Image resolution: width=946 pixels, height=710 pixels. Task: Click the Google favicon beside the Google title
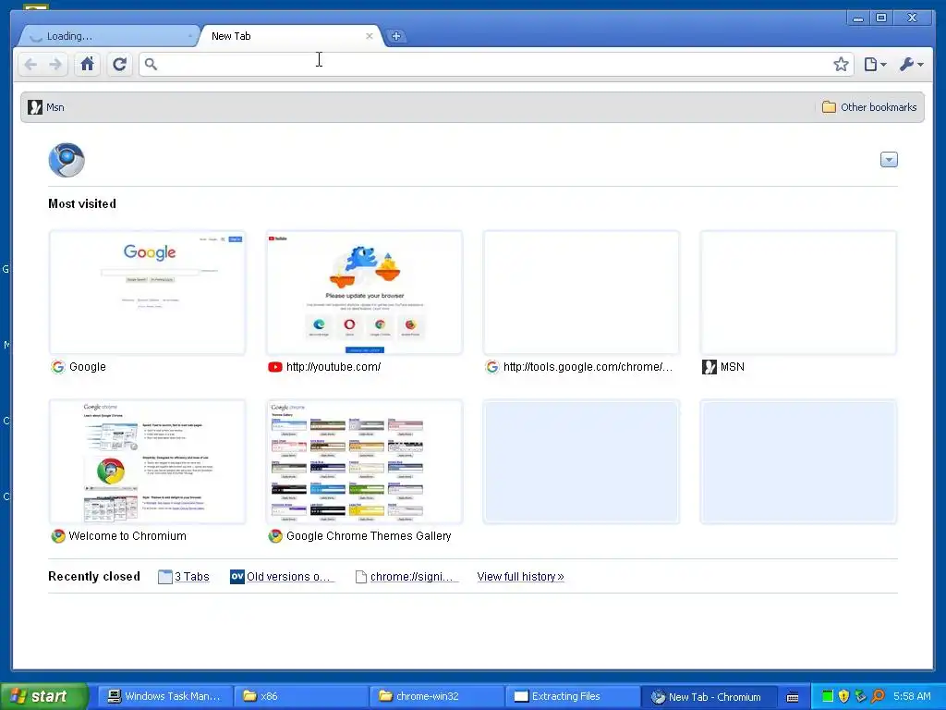coord(58,366)
